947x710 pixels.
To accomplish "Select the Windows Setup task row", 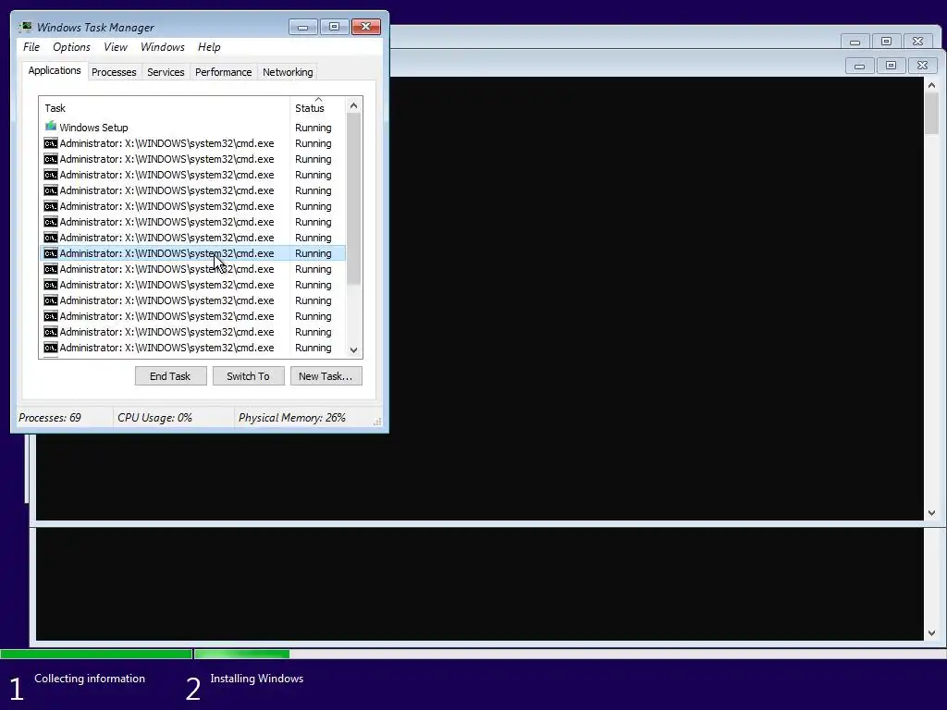I will [192, 128].
